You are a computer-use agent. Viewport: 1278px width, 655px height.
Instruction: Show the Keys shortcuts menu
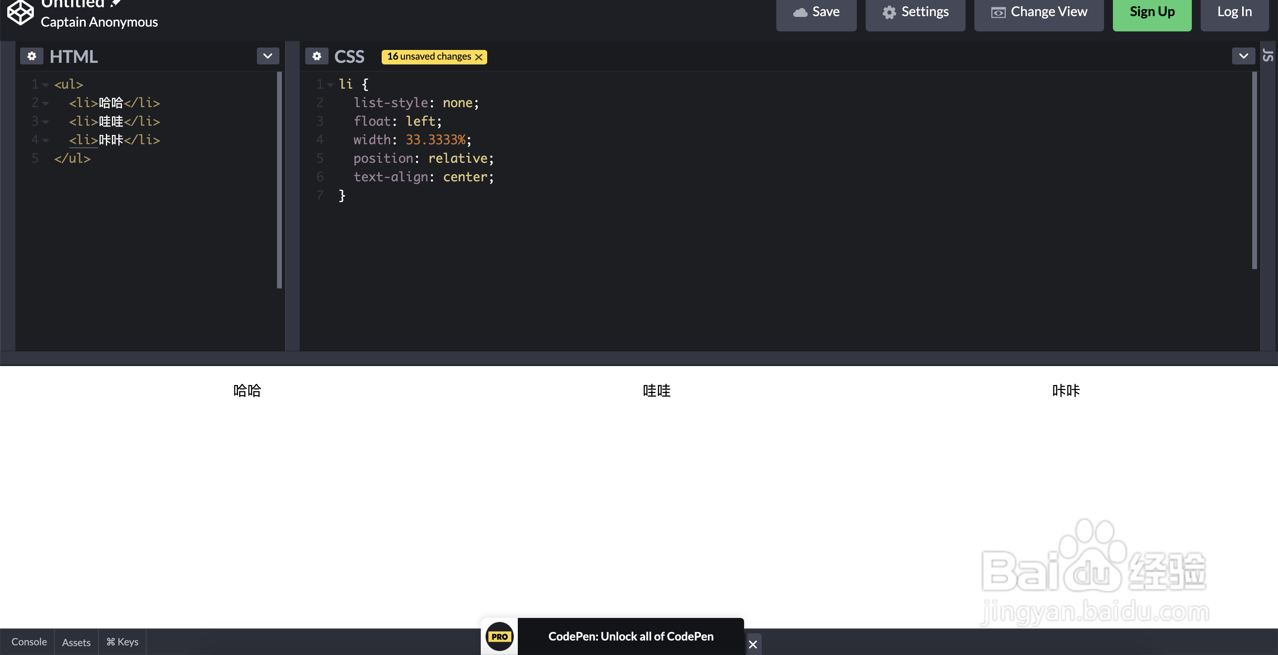[x=122, y=642]
